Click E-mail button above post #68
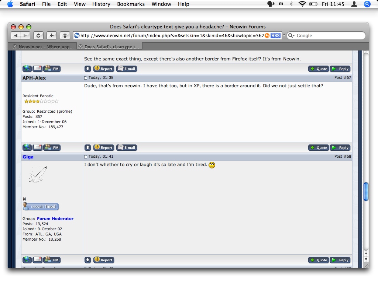Image resolution: width=378 pixels, height=283 pixels. pos(127,147)
